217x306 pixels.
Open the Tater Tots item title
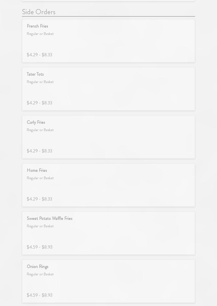tap(35, 74)
